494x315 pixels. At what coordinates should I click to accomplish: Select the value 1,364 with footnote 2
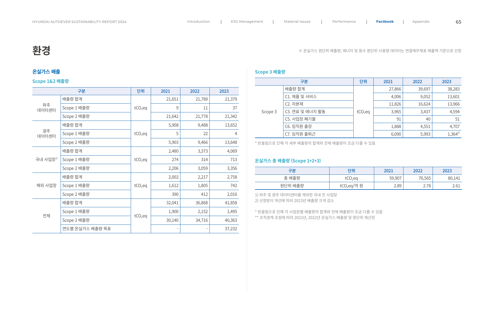click(x=453, y=134)
